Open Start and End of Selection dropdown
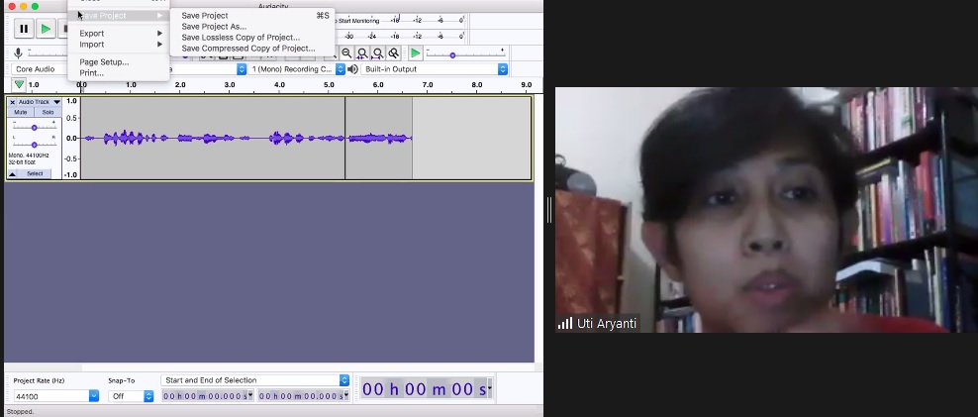978x417 pixels. (x=254, y=380)
